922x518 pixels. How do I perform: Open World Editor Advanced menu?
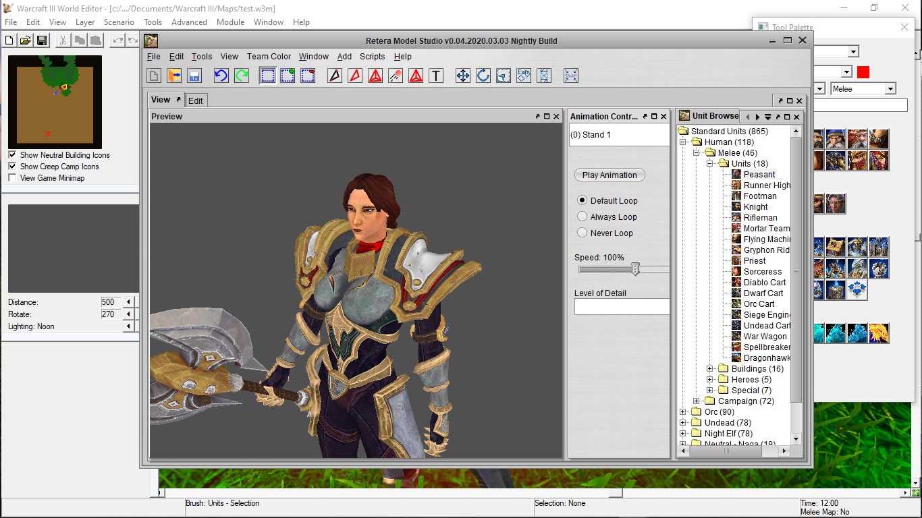click(x=189, y=22)
